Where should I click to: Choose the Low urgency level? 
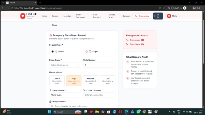point(108,81)
